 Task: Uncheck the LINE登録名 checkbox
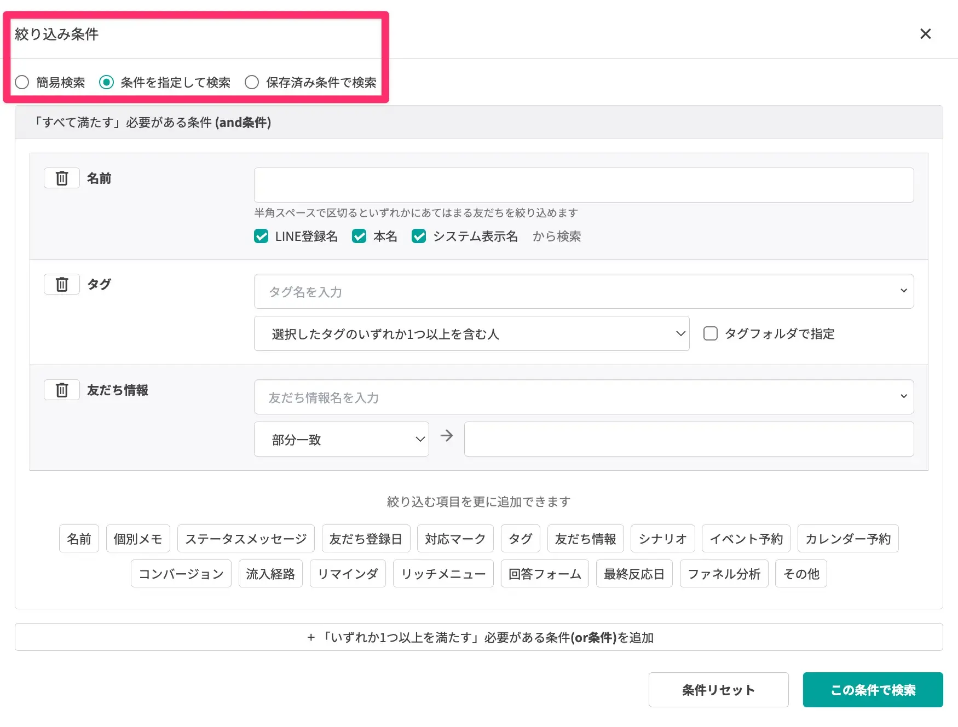(x=261, y=236)
